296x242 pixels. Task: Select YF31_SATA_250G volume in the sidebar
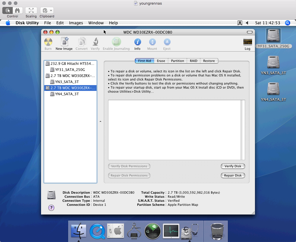click(x=71, y=69)
